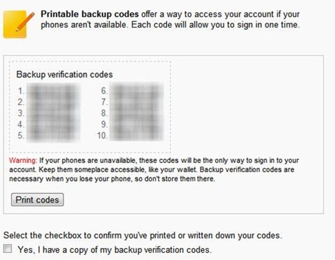This screenshot has height=260, width=335.
Task: Select the blurred codes block for 1–5
Action: coord(53,113)
